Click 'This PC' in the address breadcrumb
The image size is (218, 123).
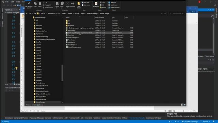coord(43,14)
